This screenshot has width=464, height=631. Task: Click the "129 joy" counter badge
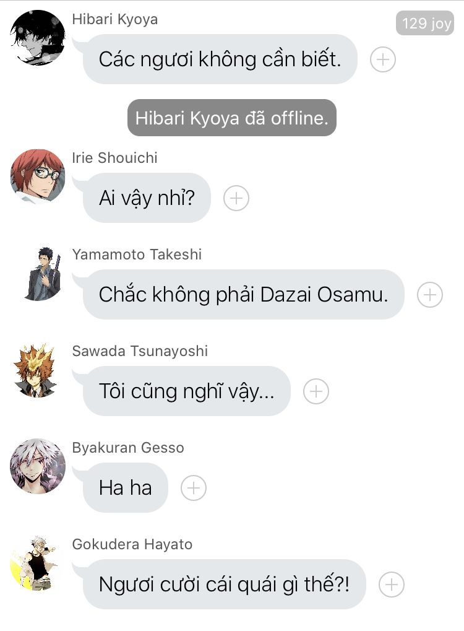tap(425, 23)
